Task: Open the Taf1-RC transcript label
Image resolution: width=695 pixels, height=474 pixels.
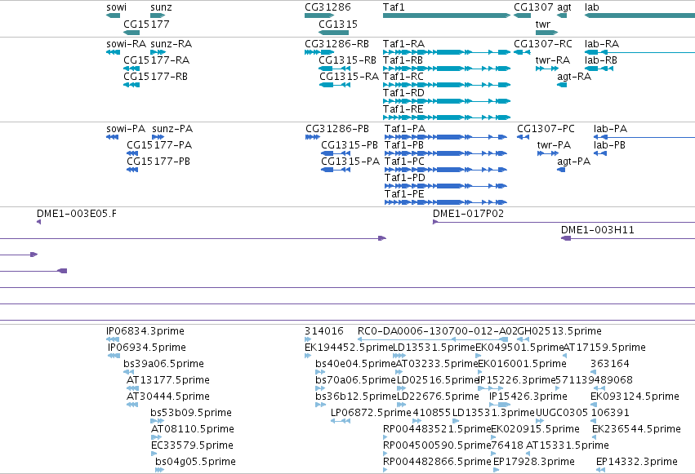Action: coord(403,77)
